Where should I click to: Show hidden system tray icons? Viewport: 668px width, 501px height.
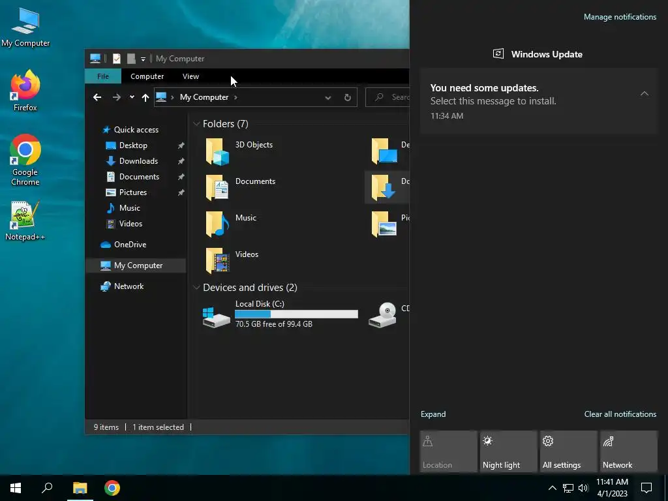point(552,488)
